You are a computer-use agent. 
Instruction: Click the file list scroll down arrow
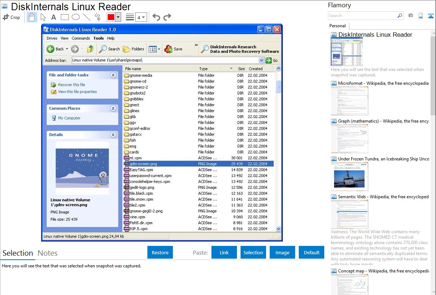278,229
